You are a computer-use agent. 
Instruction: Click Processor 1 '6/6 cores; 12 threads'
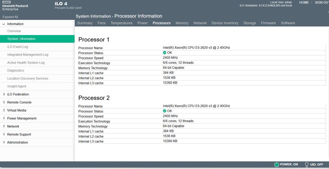[x=178, y=63]
